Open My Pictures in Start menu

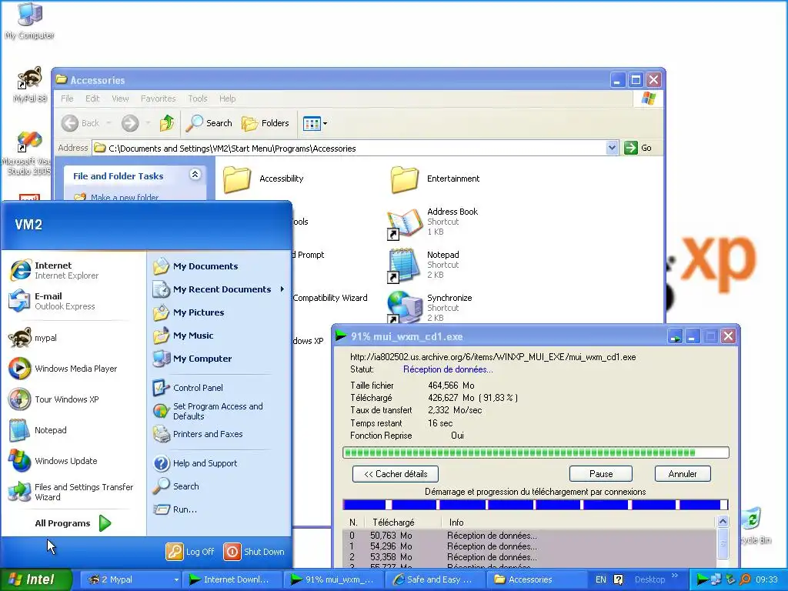pos(189,312)
